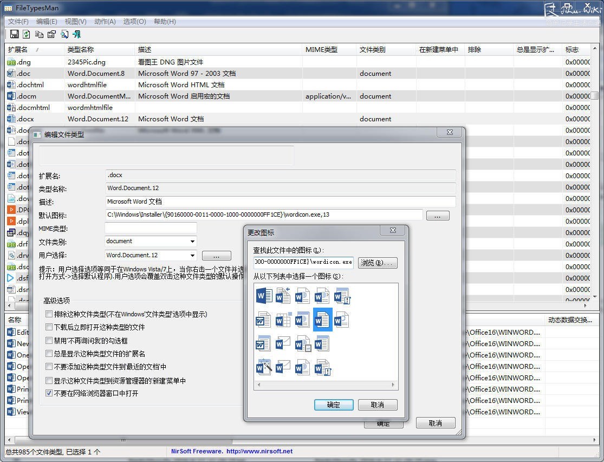Image resolution: width=604 pixels, height=462 pixels.
Task: Open the 帮助(H) menu
Action: pos(165,22)
